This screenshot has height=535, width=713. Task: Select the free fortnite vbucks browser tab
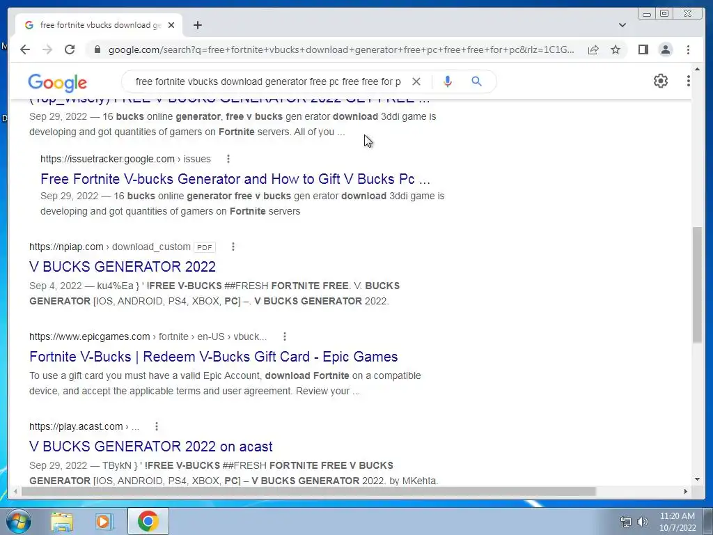[100, 25]
